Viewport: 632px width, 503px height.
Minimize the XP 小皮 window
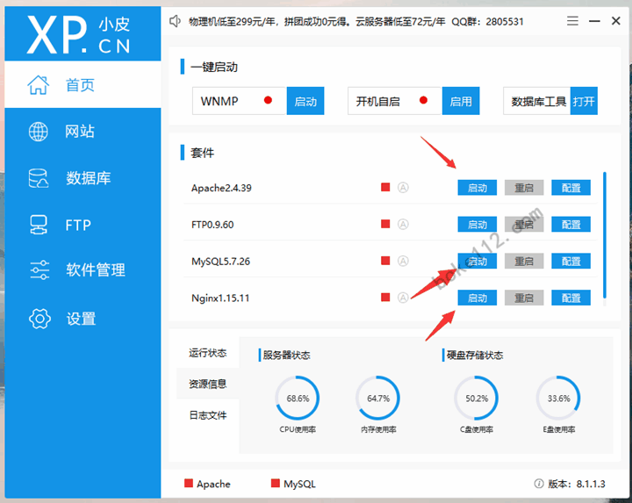point(594,20)
